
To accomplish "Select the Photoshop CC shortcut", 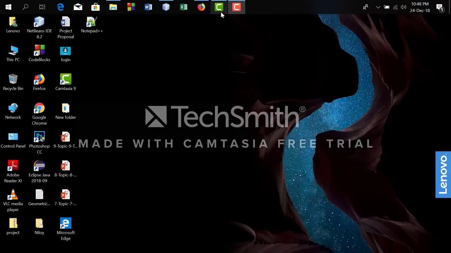I will tap(39, 138).
